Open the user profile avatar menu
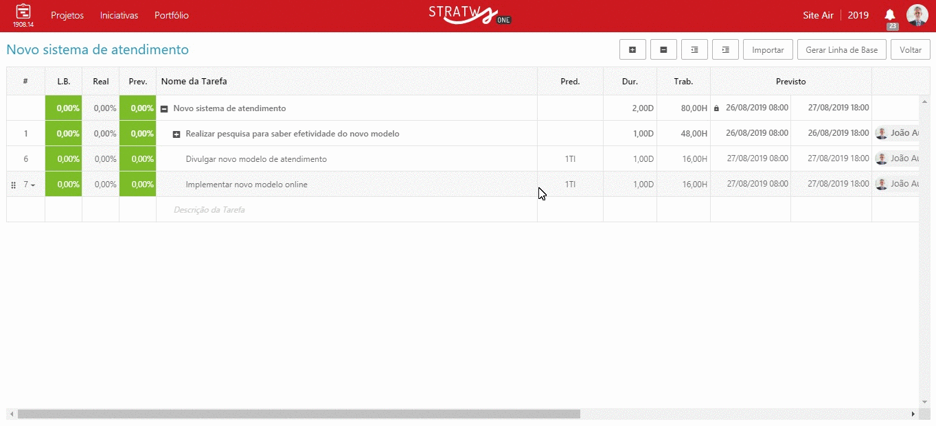The height and width of the screenshot is (426, 936). point(917,15)
